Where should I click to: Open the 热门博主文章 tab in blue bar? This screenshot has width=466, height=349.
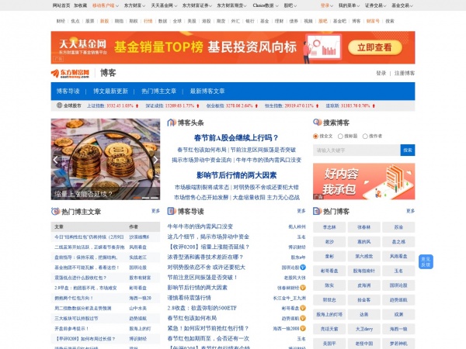coord(158,91)
